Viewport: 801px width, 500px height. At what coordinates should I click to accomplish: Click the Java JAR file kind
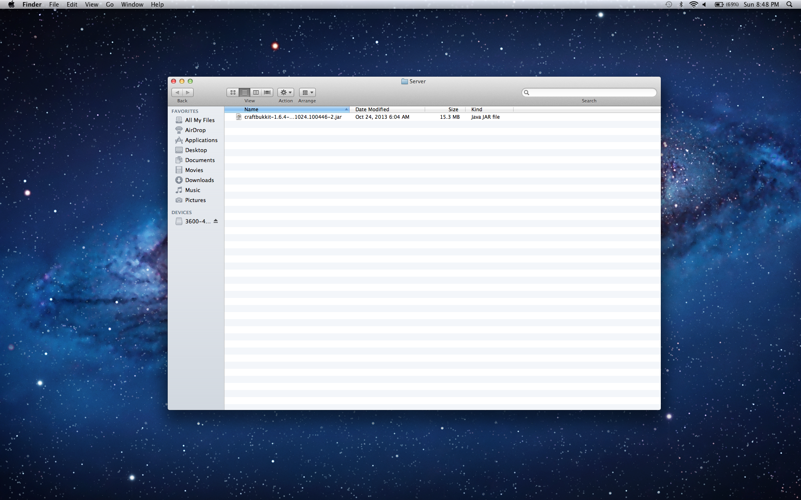point(486,117)
